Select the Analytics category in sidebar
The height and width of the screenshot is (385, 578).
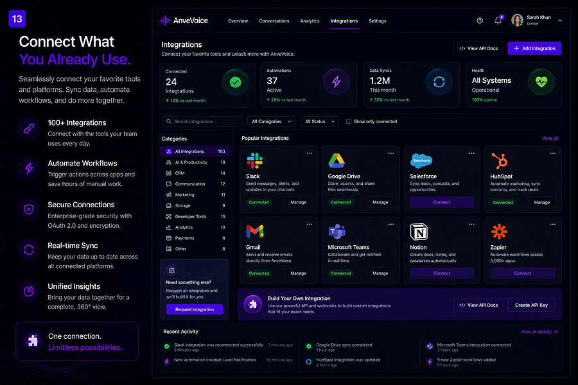click(x=195, y=227)
